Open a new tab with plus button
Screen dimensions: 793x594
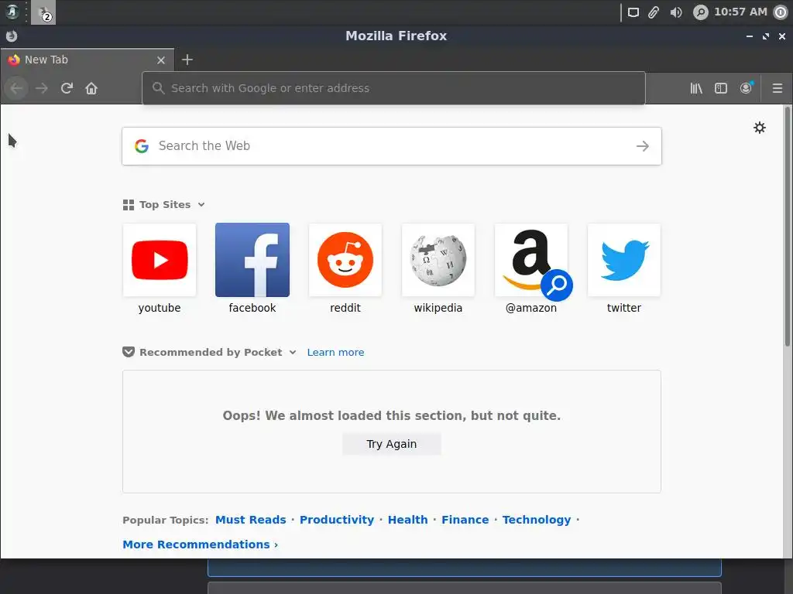click(x=187, y=60)
